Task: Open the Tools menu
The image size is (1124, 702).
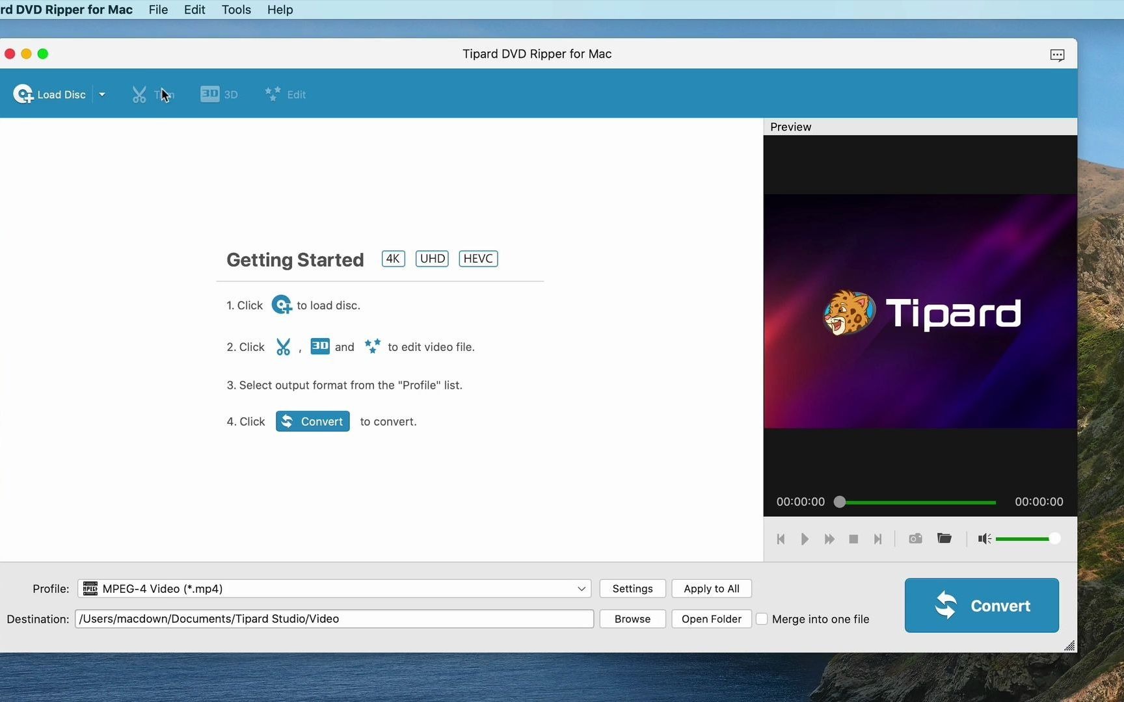Action: (235, 9)
